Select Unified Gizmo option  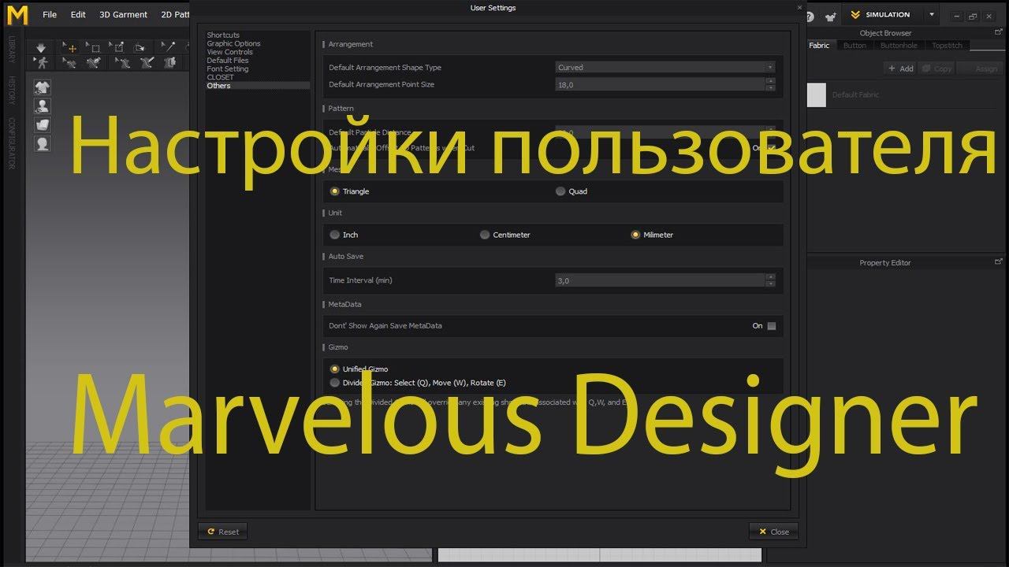pyautogui.click(x=335, y=369)
